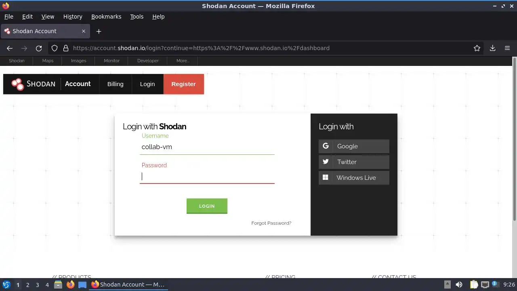Click the site security padlock icon

point(66,48)
